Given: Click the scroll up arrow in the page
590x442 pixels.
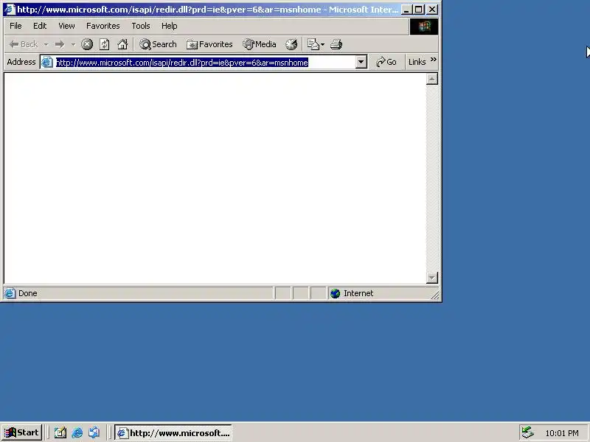Looking at the screenshot, I should pyautogui.click(x=432, y=79).
